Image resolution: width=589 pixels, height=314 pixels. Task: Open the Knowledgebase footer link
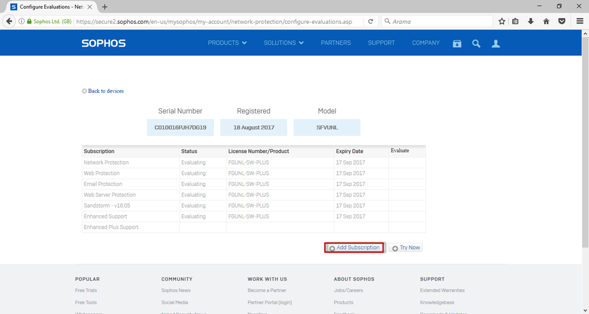[437, 303]
